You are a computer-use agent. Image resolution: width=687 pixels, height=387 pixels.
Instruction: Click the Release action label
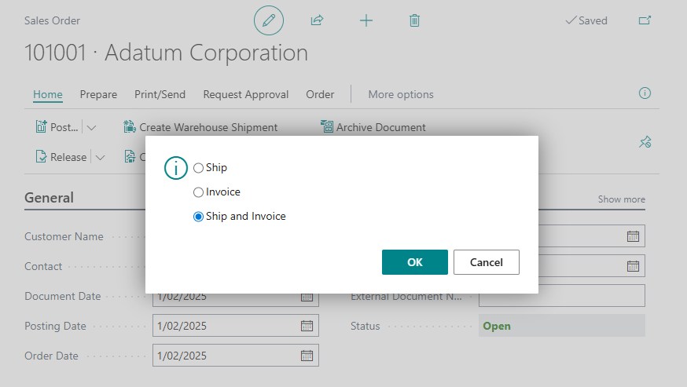coord(68,157)
